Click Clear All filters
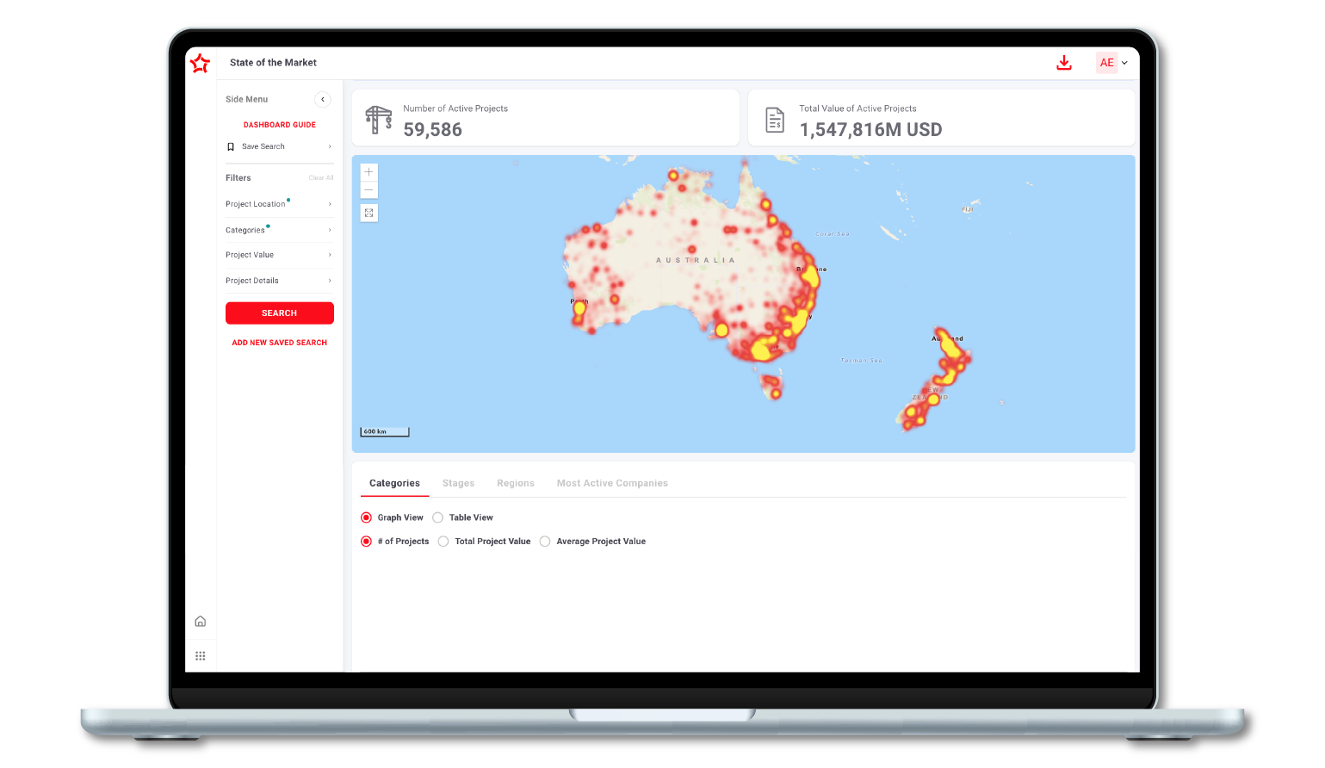The image size is (1325, 768). 320,178
